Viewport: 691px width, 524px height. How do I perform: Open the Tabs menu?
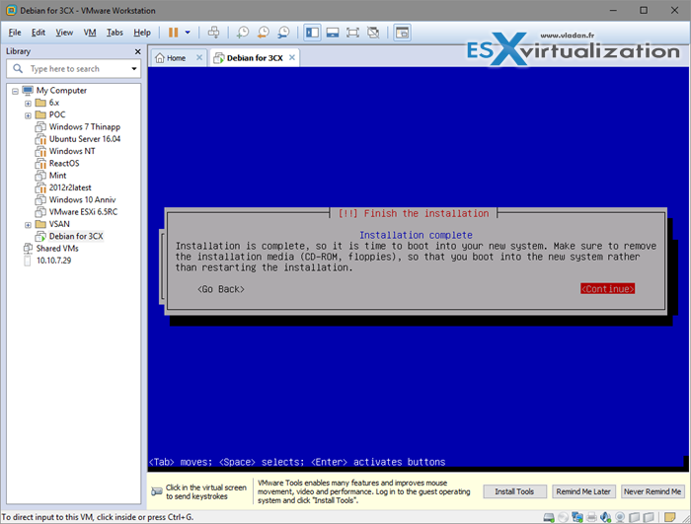point(115,33)
